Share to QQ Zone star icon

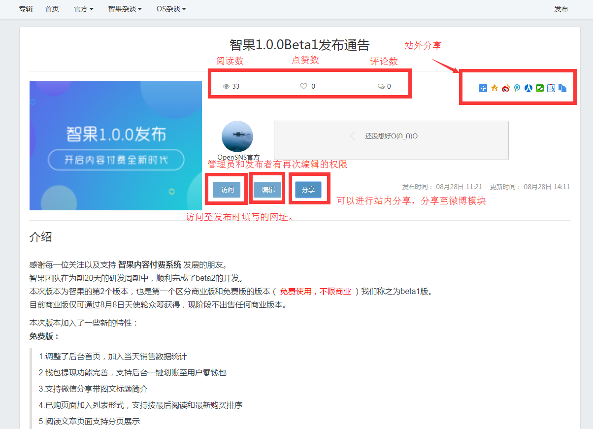[x=494, y=88]
